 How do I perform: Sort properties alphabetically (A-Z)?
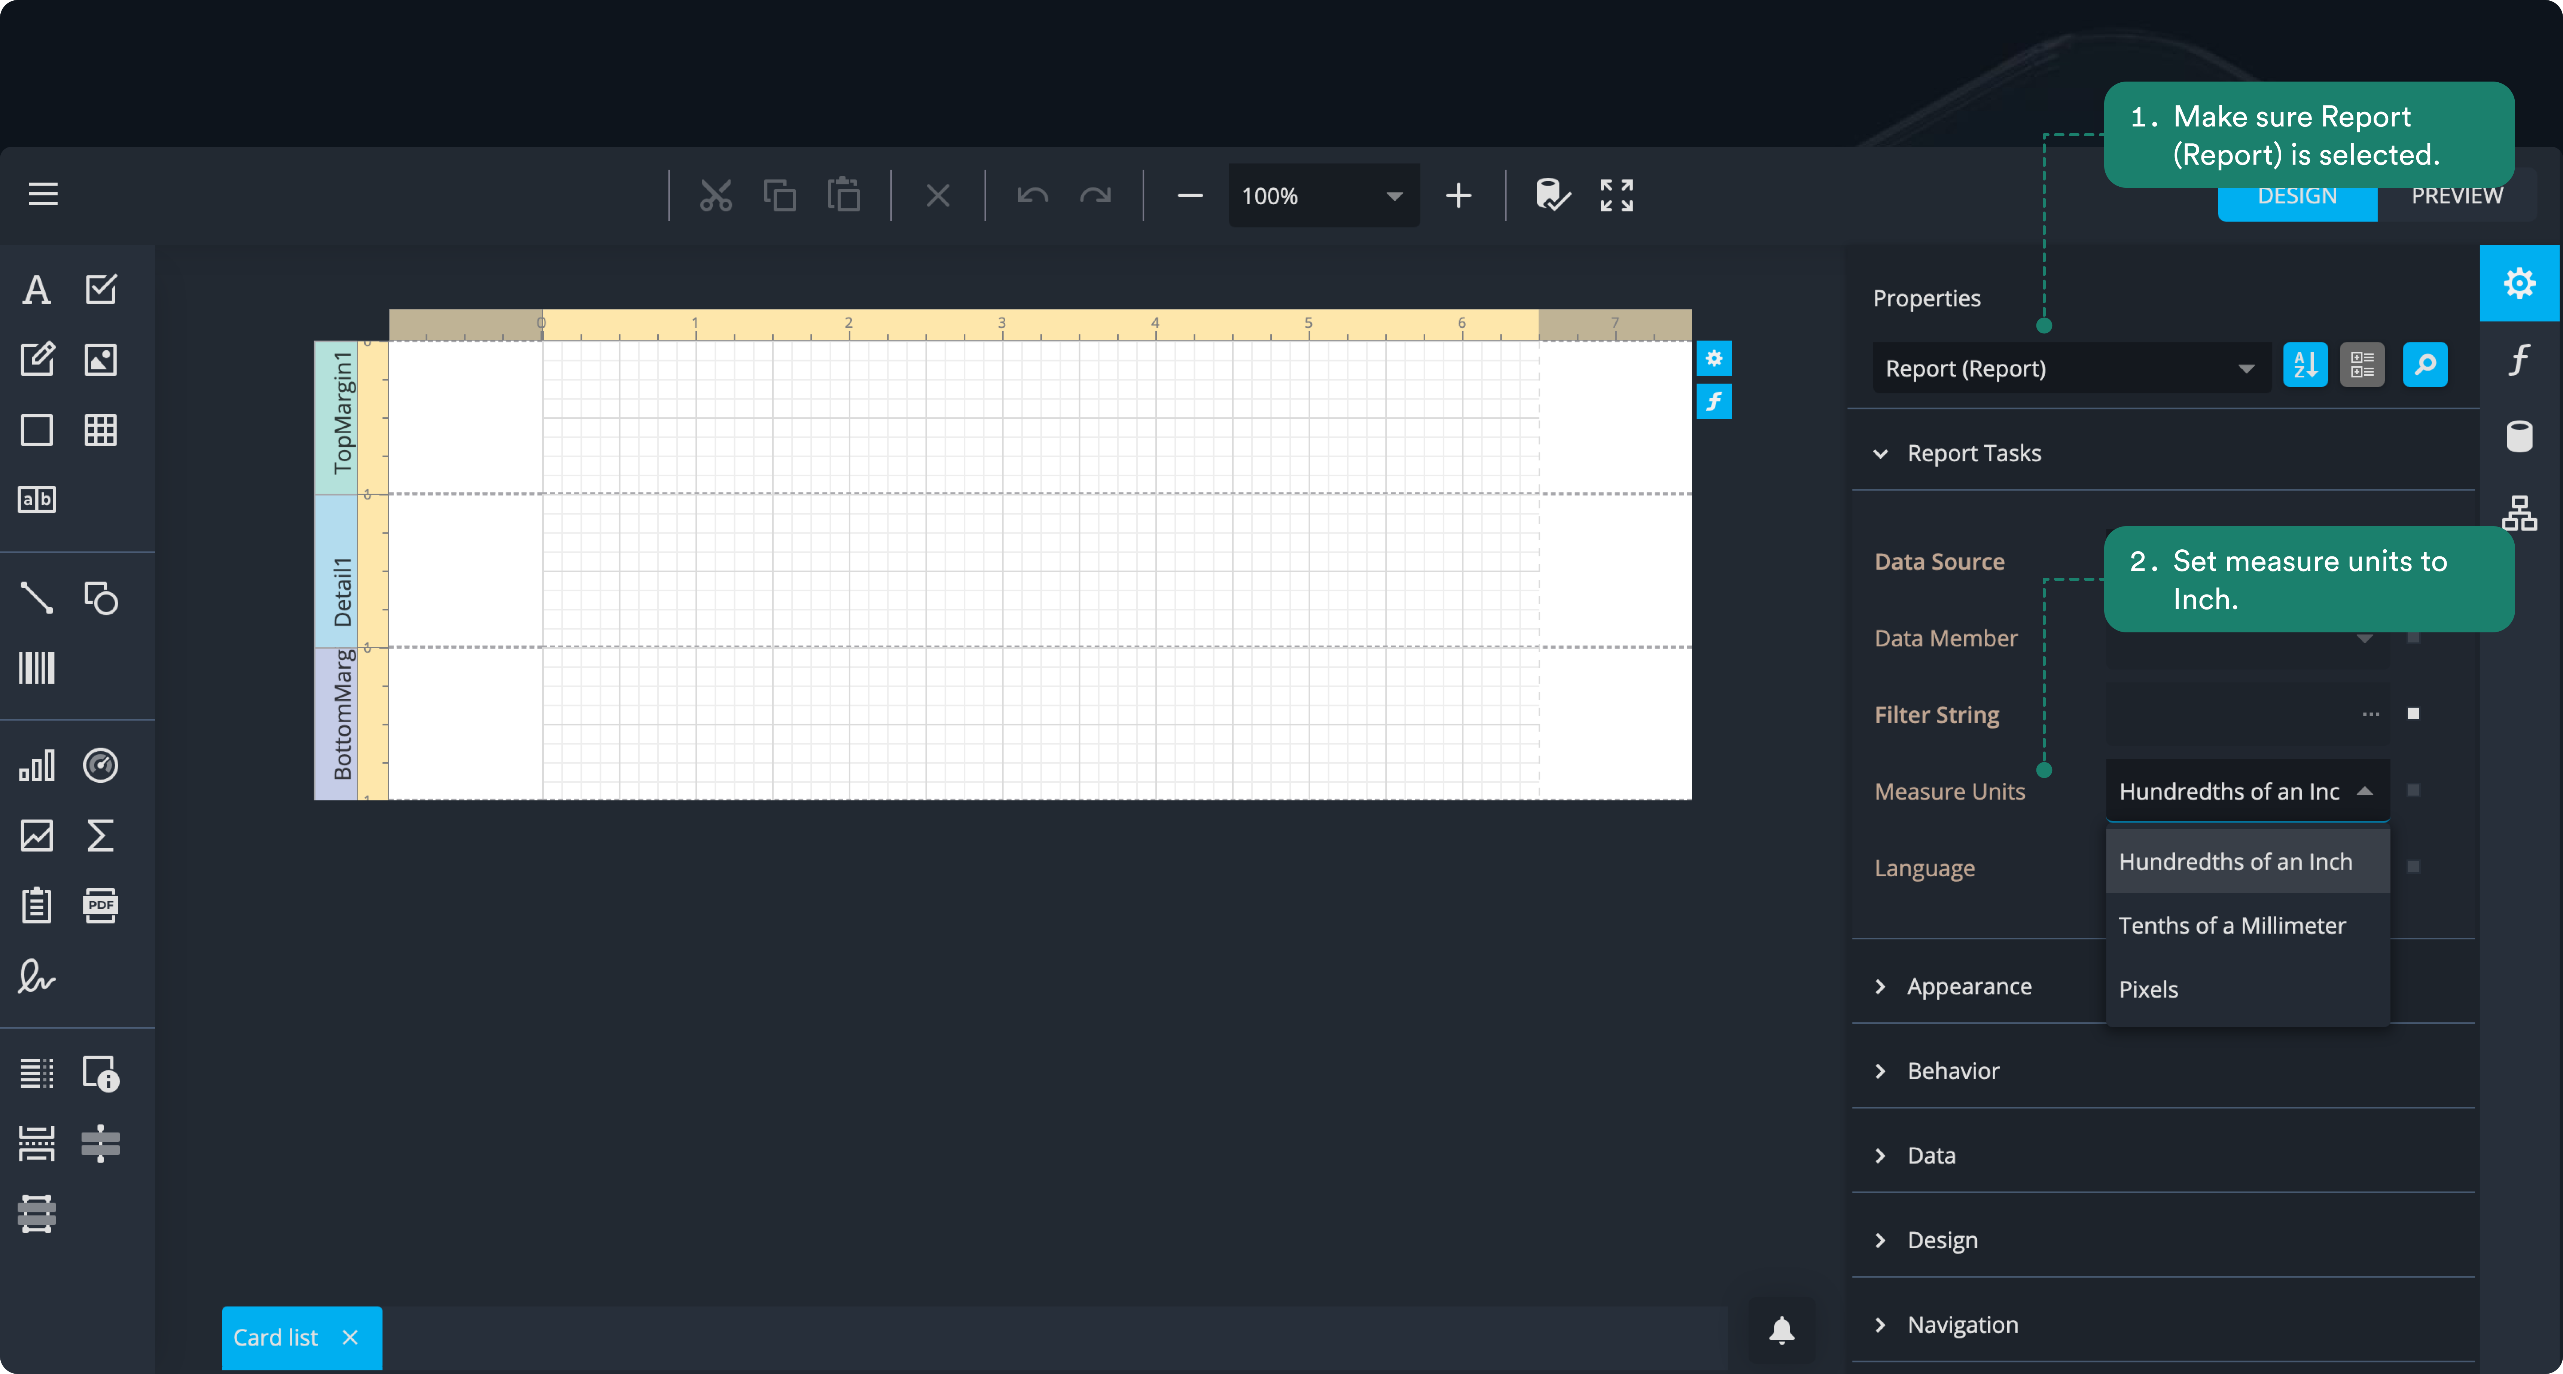click(2305, 365)
